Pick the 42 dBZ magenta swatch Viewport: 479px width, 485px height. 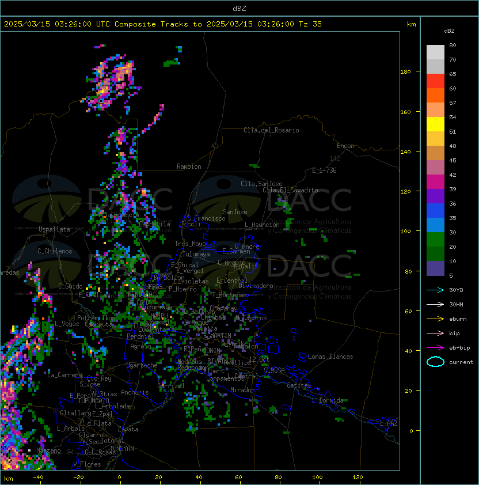(x=435, y=181)
